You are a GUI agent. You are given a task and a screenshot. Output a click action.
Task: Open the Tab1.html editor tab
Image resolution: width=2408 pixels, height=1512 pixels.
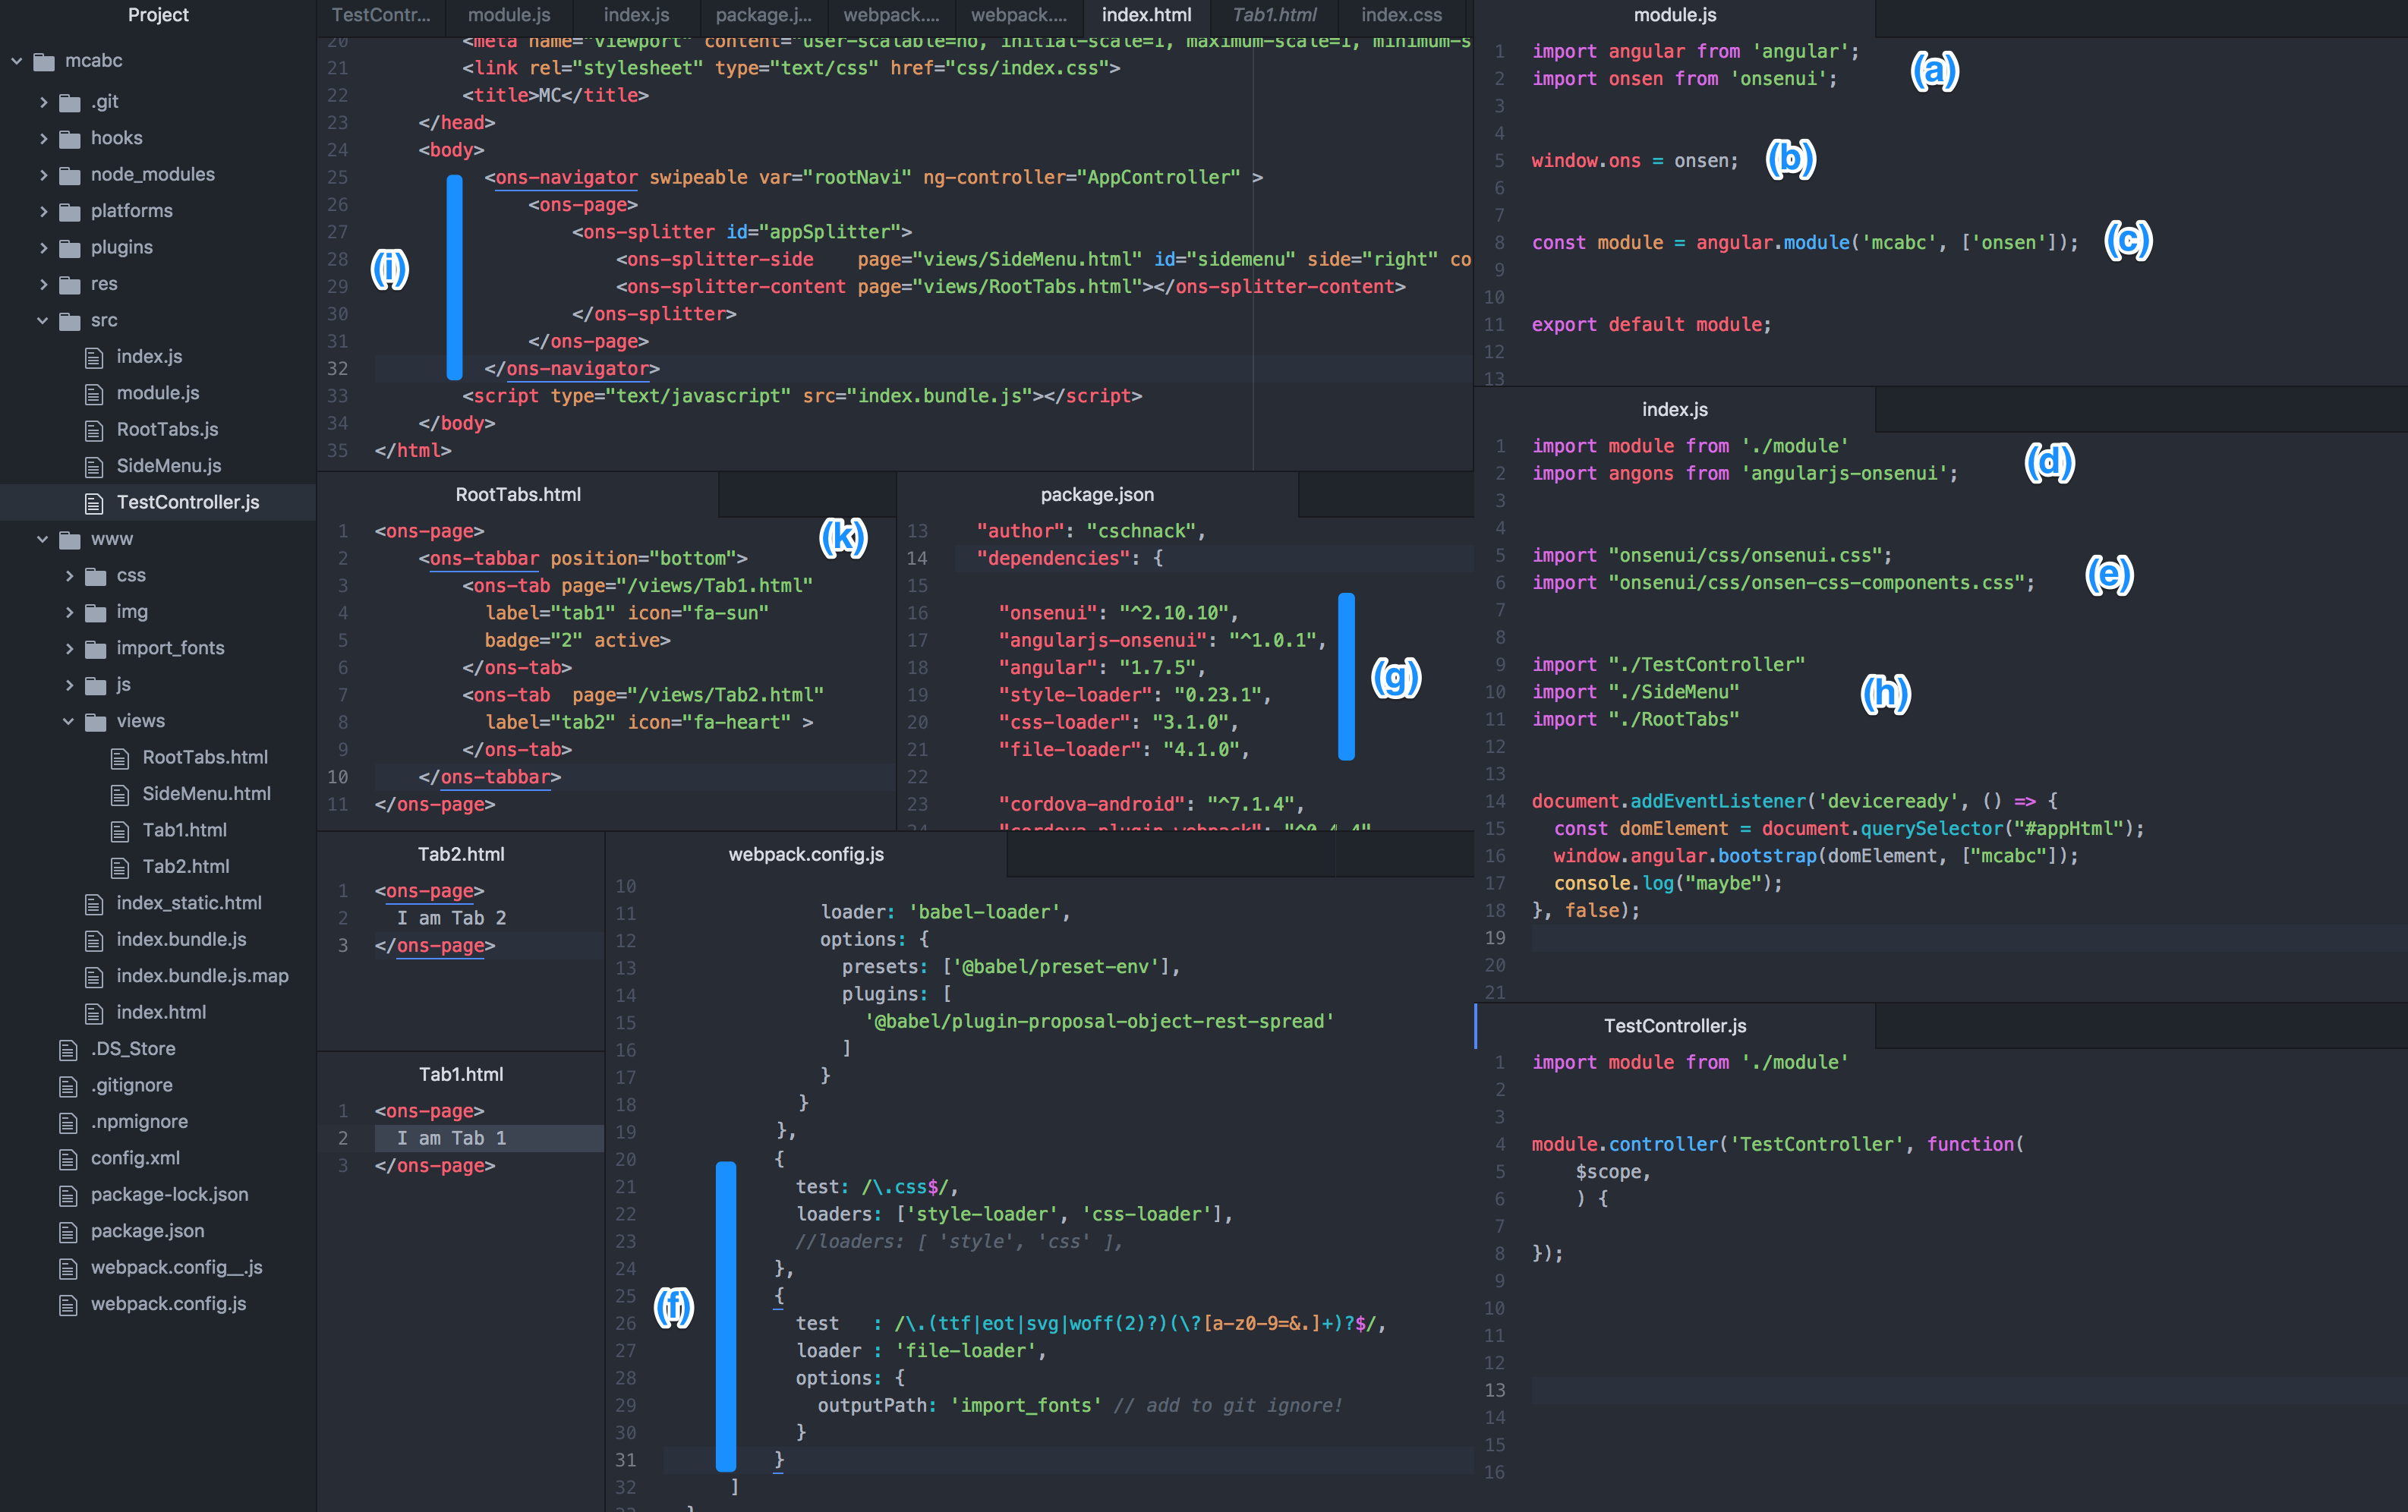(1274, 15)
